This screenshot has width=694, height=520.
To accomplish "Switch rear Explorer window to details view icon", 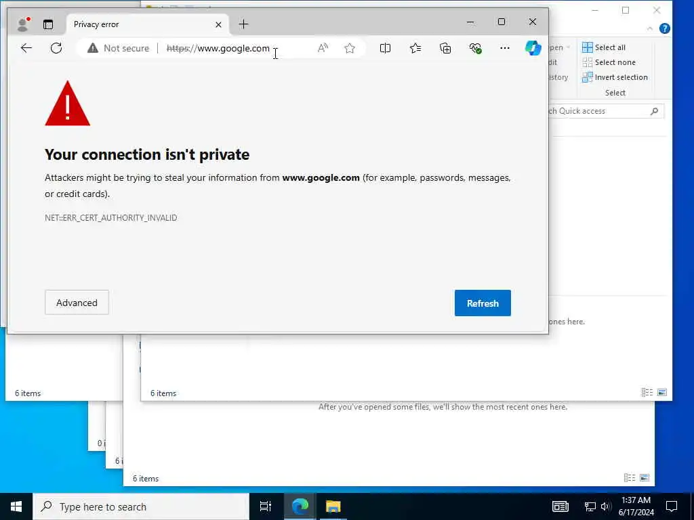I will 630,477.
